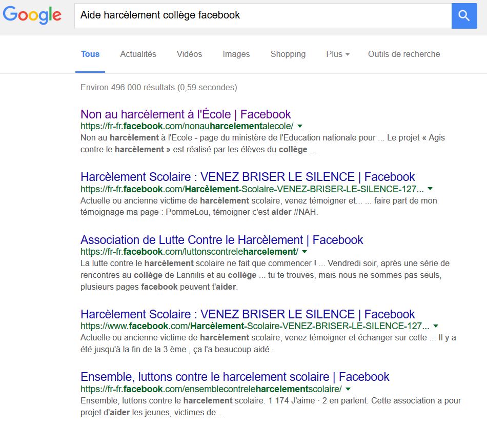This screenshot has height=426, width=487.
Task: Expand arrow beside www.facebook.com Harcèlement-Scolaire URL
Action: [x=436, y=326]
